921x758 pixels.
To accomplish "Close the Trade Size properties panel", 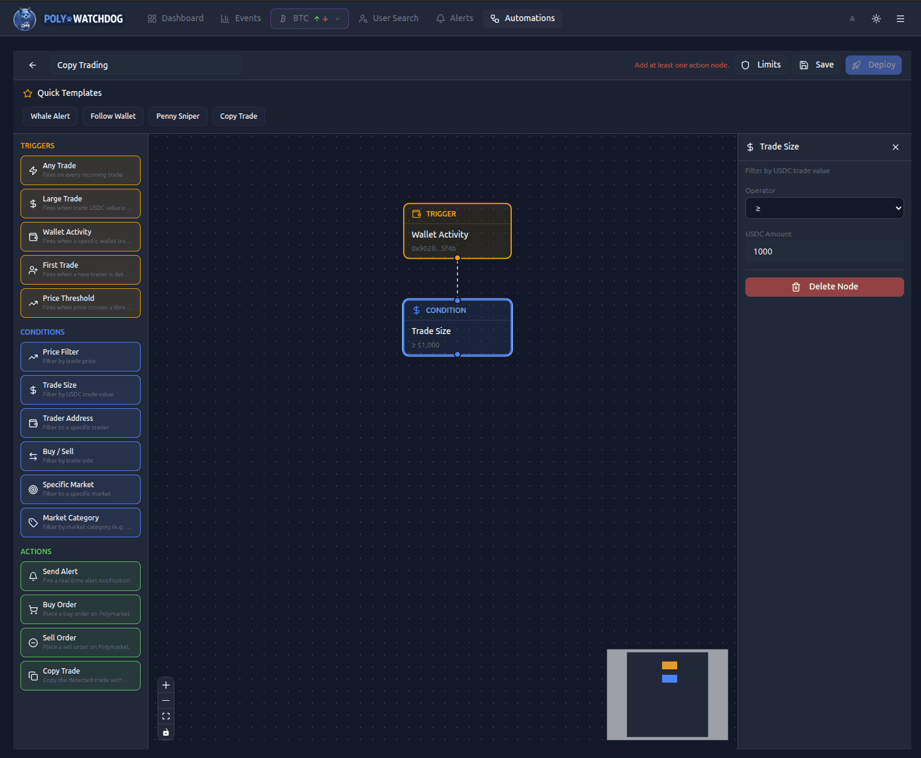I will pyautogui.click(x=896, y=147).
